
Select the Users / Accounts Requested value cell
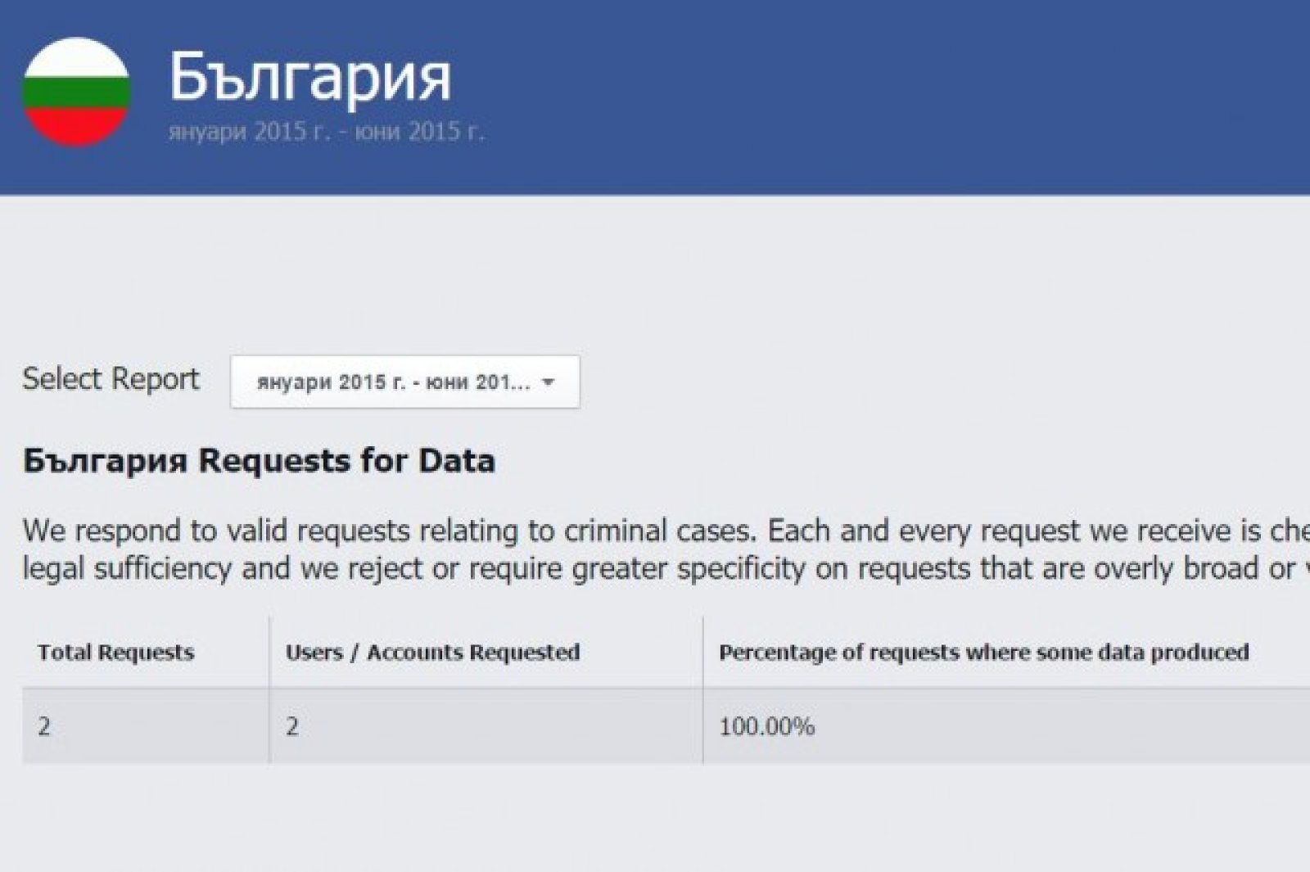click(292, 726)
